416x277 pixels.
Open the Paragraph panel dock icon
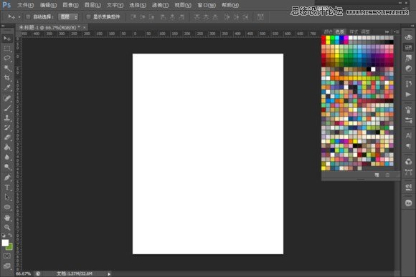tap(408, 146)
